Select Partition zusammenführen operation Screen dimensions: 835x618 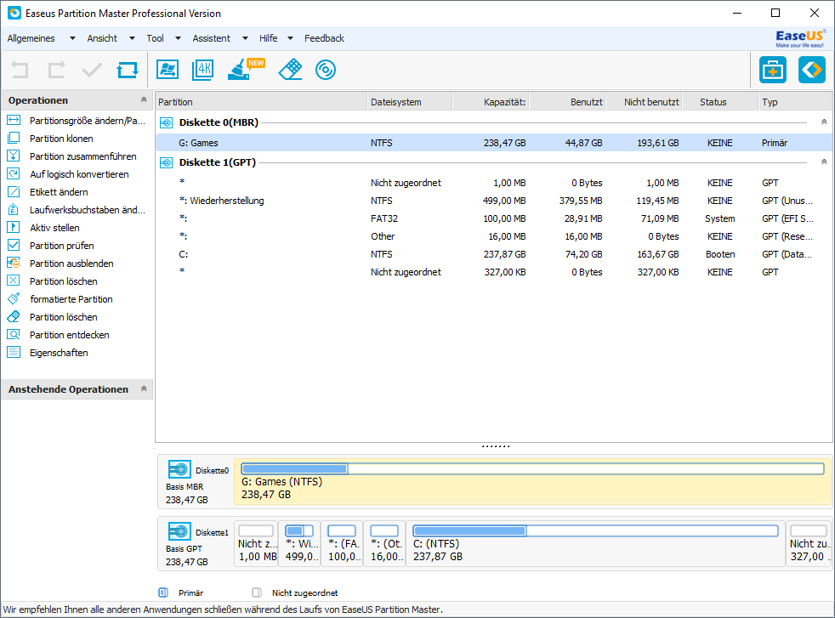pos(72,156)
